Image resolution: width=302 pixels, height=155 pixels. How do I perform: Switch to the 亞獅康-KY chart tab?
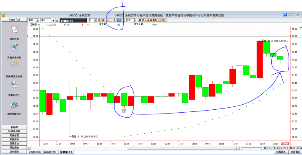(66, 152)
